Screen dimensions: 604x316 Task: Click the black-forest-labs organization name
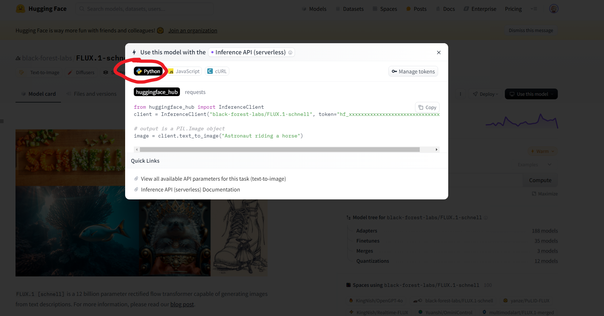pos(47,58)
